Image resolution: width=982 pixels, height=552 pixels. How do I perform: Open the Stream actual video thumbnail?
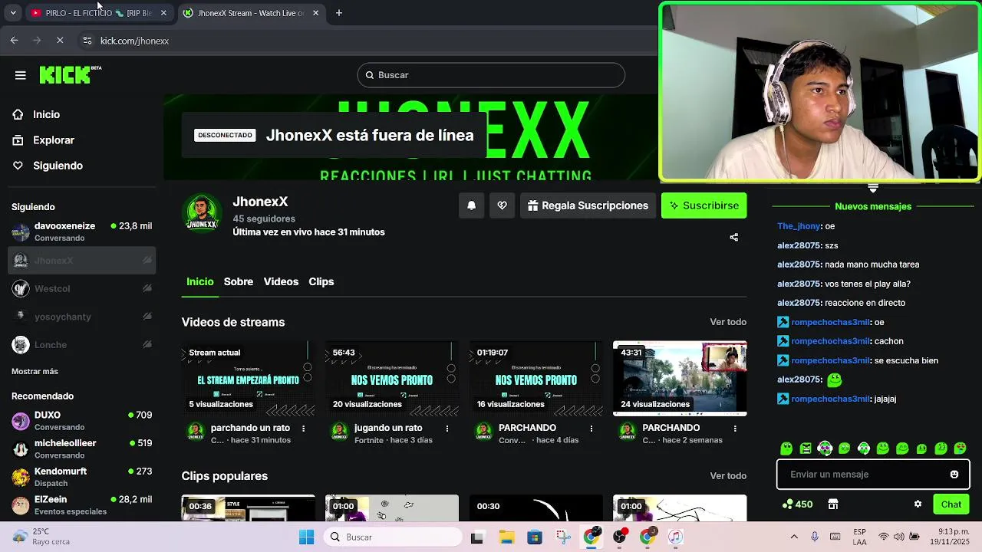(248, 379)
